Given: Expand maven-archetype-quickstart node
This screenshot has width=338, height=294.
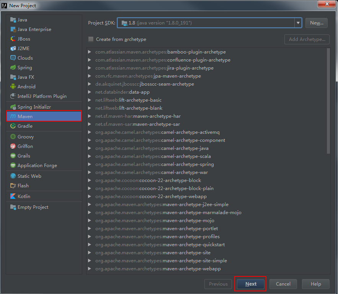Looking at the screenshot, I should [90, 245].
